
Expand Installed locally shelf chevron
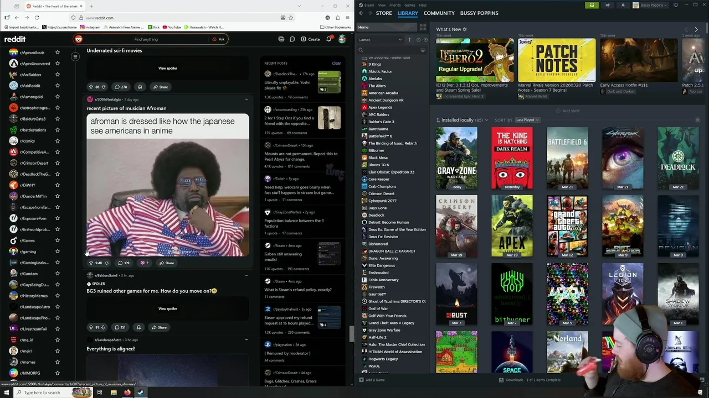click(486, 120)
